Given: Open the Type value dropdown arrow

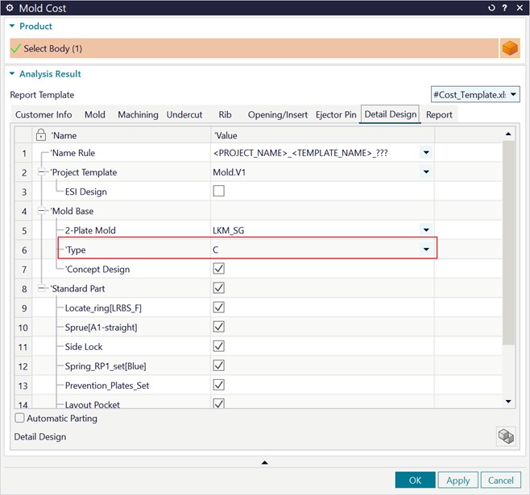Looking at the screenshot, I should point(426,250).
